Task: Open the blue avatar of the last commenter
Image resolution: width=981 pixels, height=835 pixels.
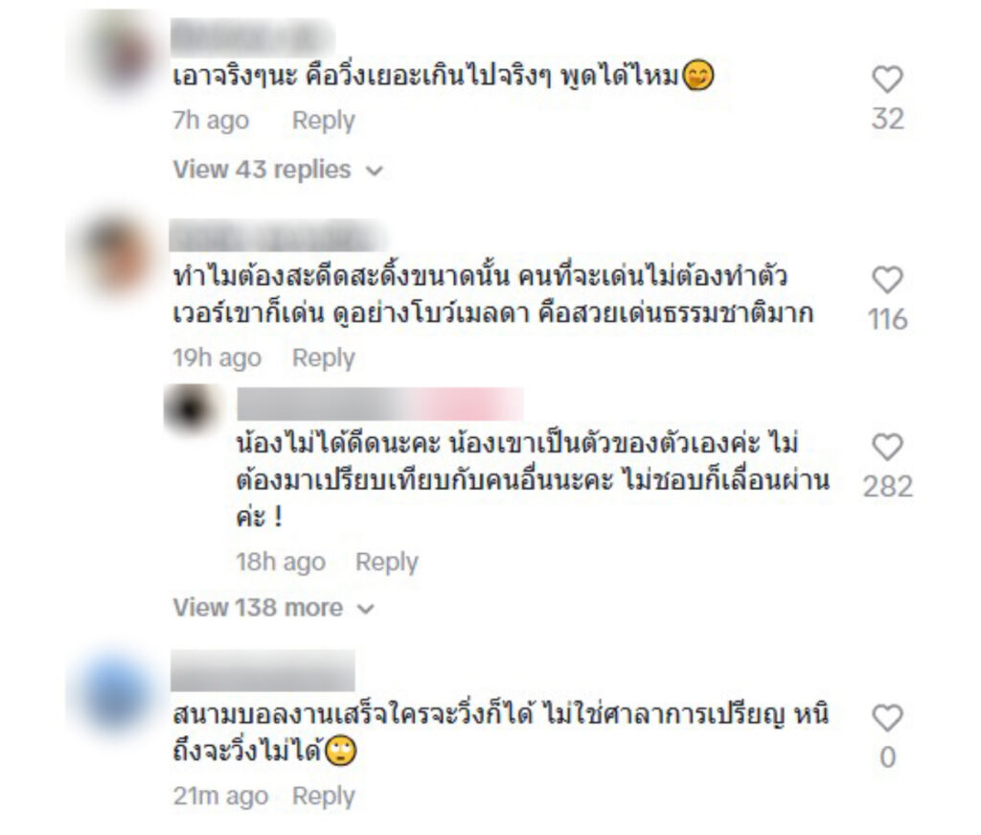Action: [116, 693]
